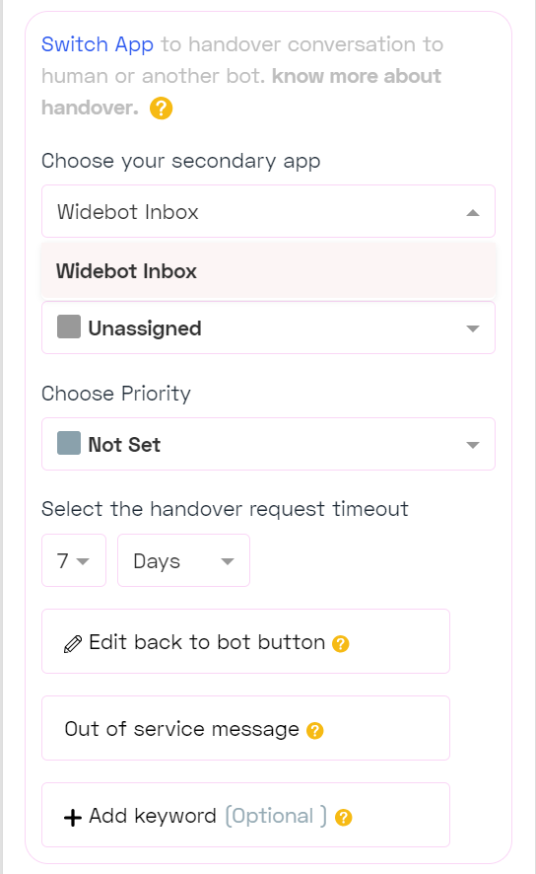The image size is (536, 874).
Task: Click gray color swatch next to Unassigned
Action: (69, 327)
